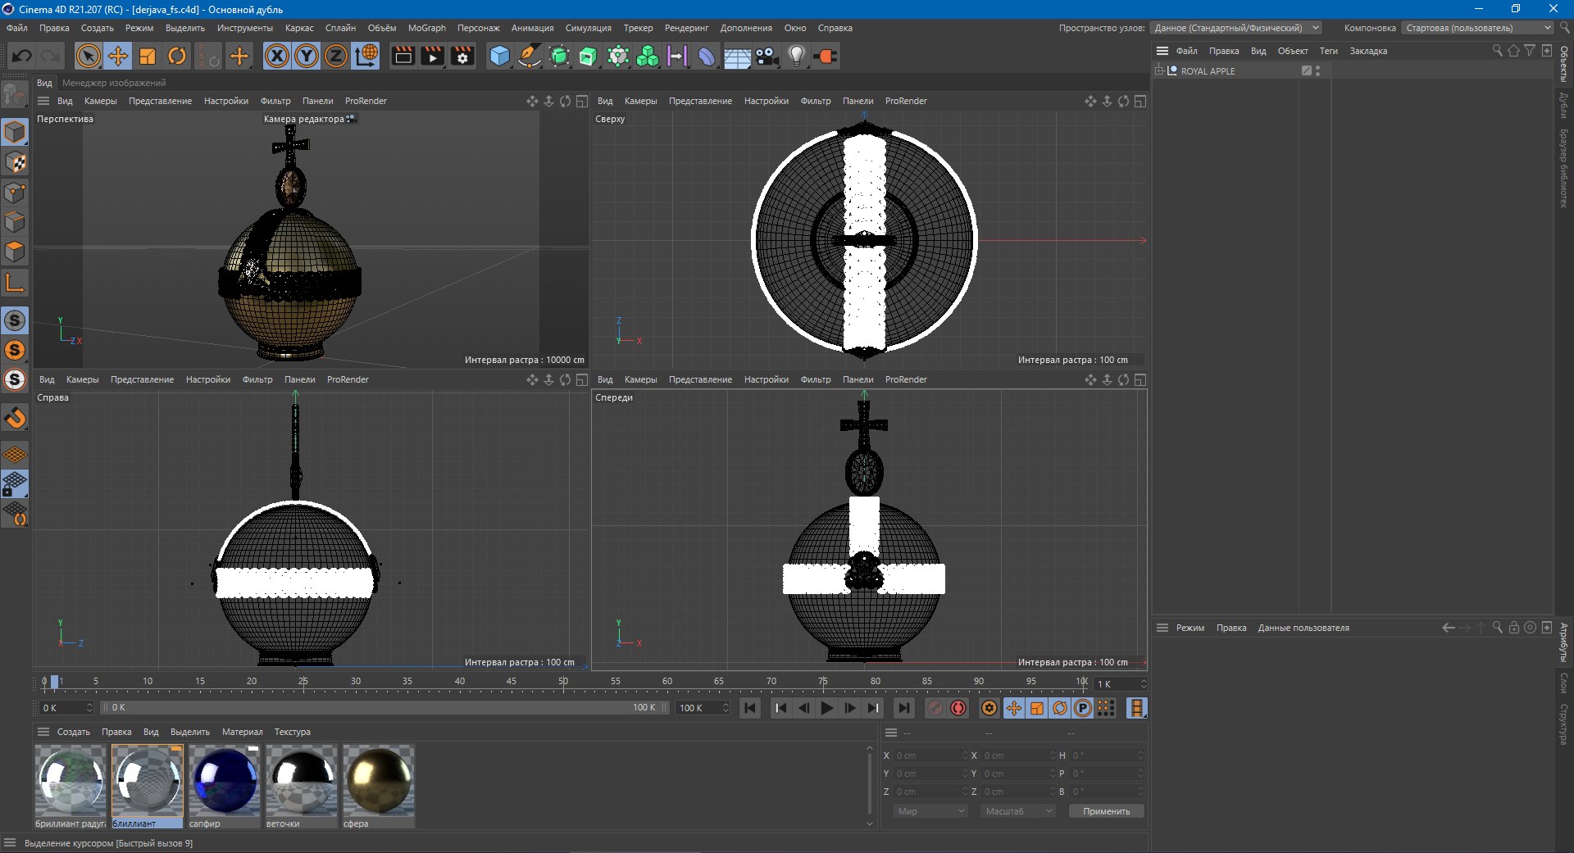Open Edit Render Settings icon
The width and height of the screenshot is (1574, 853).
(462, 56)
